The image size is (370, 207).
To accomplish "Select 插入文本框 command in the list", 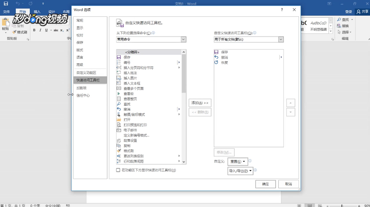I will click(x=149, y=83).
